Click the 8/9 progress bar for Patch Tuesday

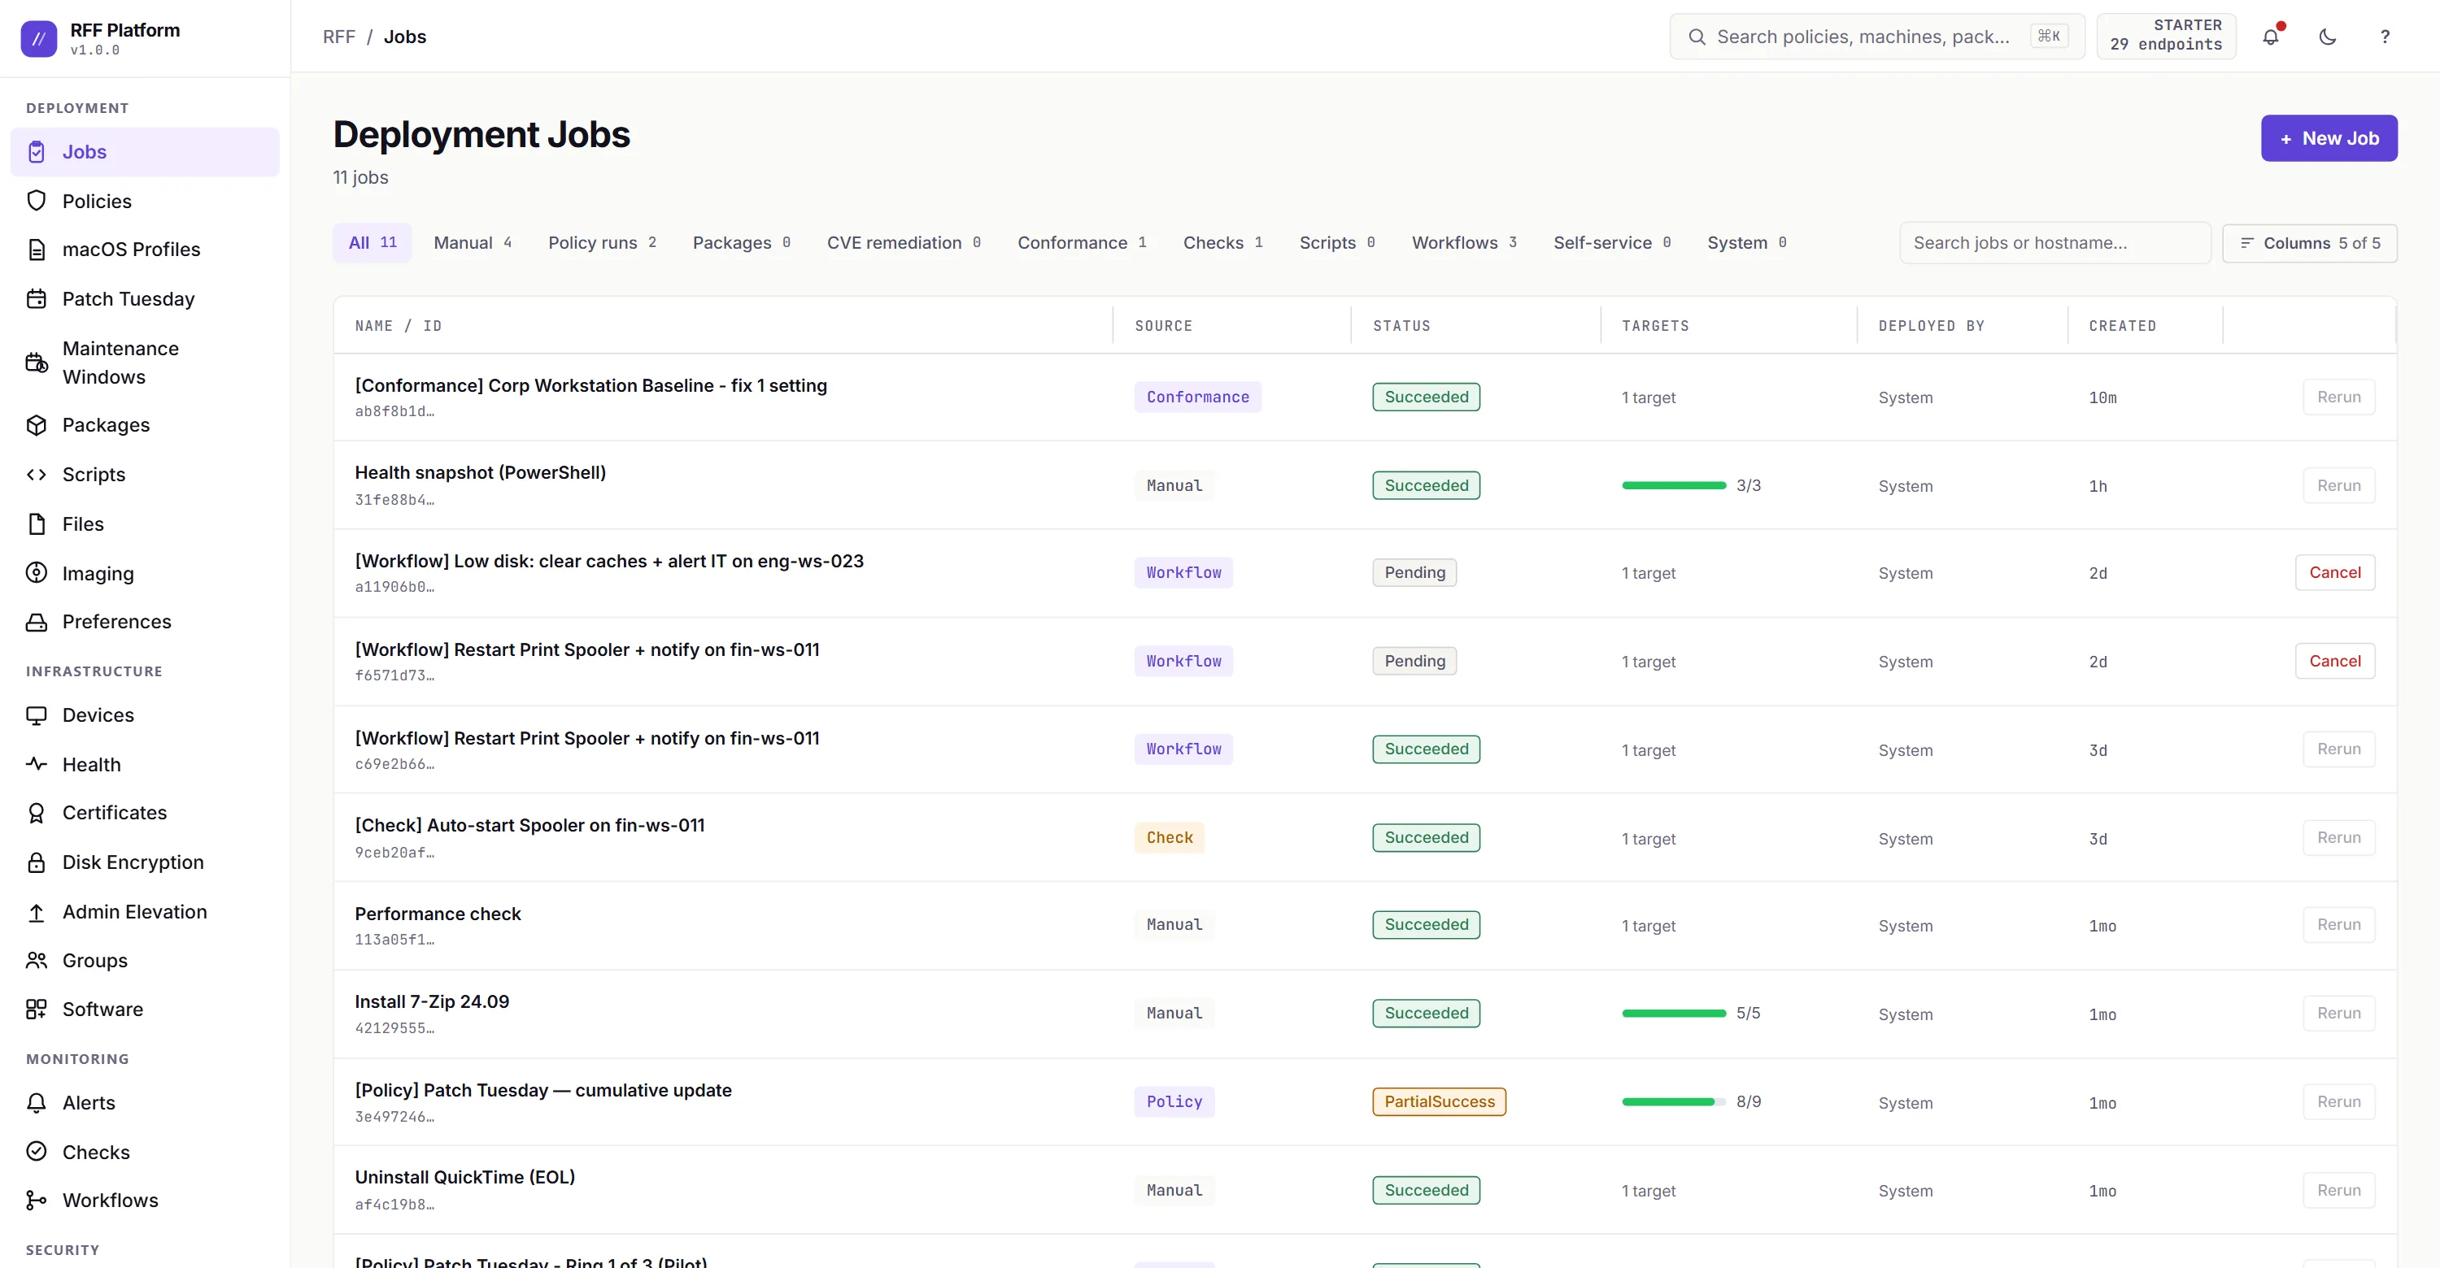(x=1674, y=1101)
